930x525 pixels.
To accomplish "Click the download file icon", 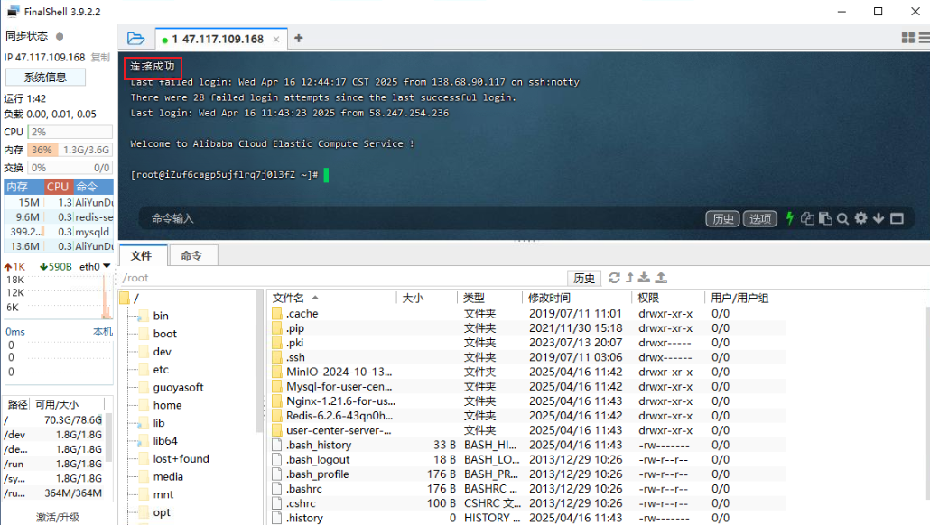I will pos(644,277).
